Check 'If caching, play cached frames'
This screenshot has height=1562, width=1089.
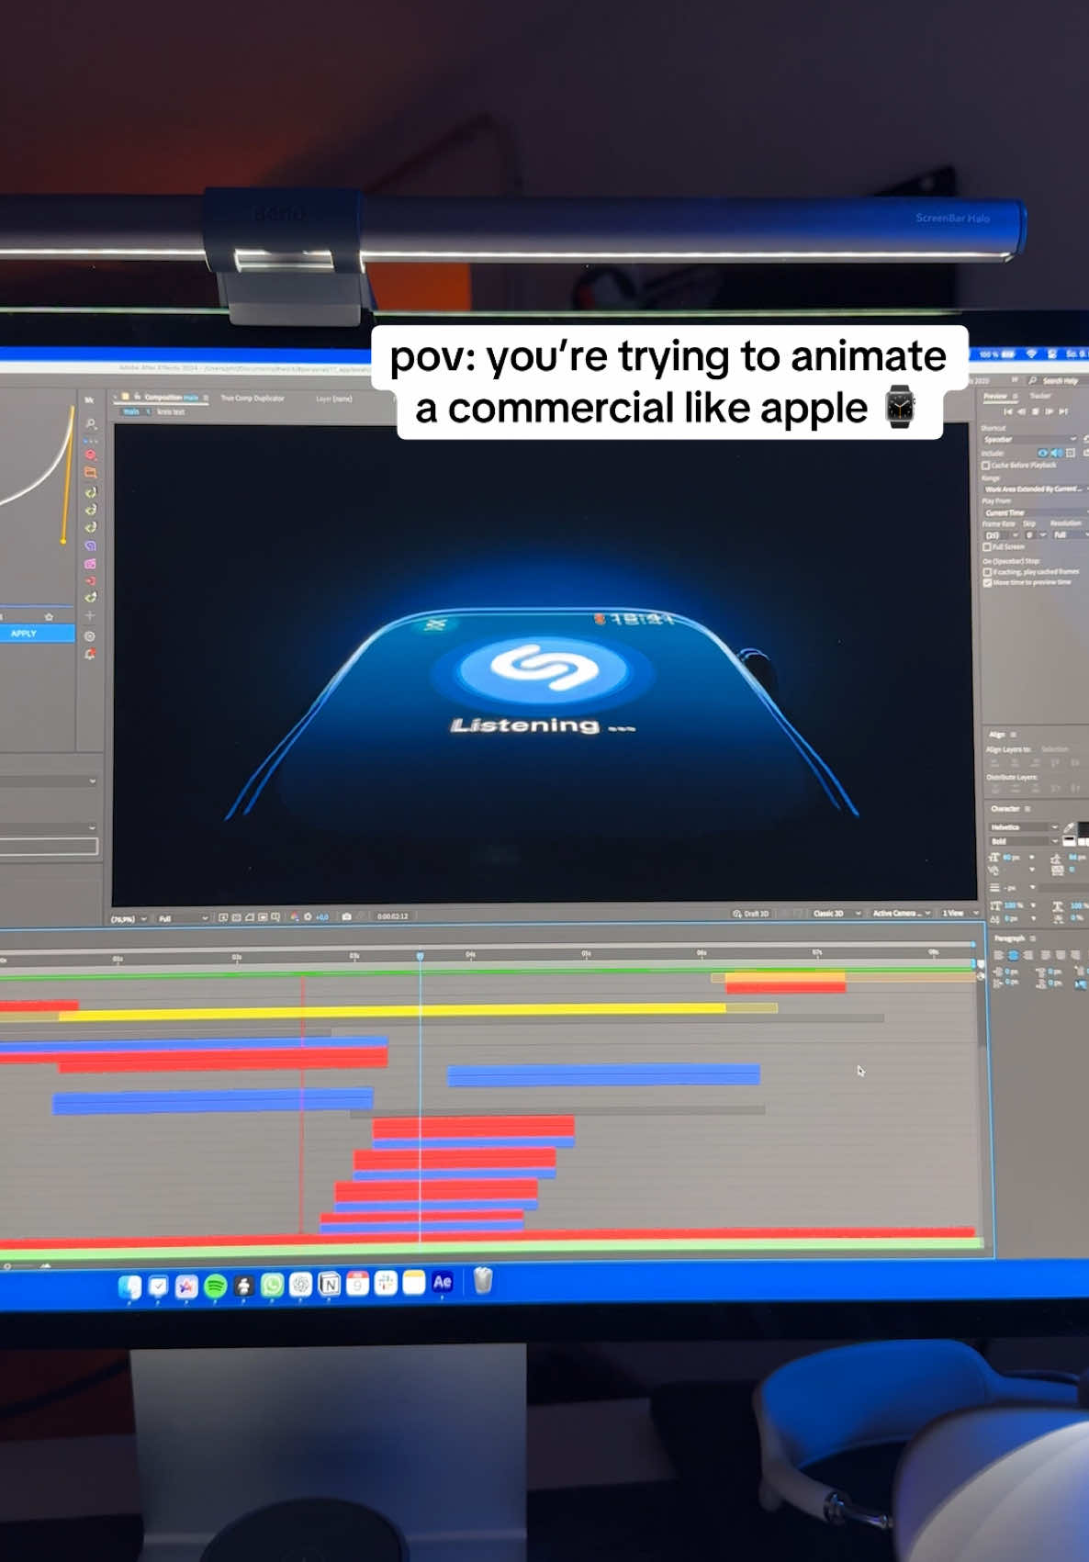[987, 572]
